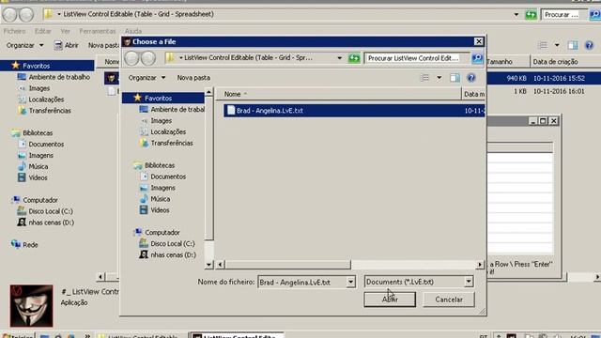Click the Procurar search box in Explorer window

pyautogui.click(x=563, y=15)
